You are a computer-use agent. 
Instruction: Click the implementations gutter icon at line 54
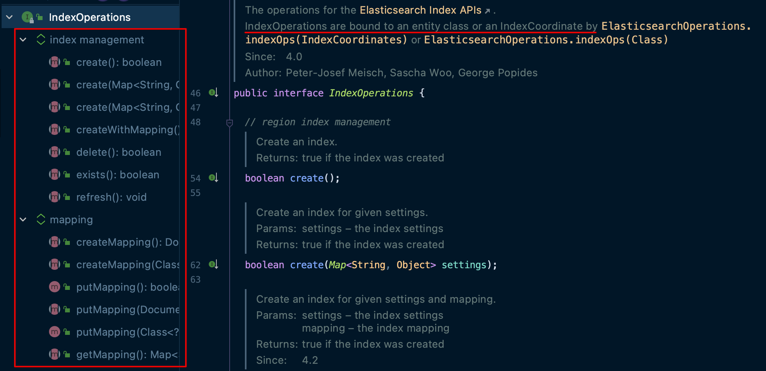214,178
